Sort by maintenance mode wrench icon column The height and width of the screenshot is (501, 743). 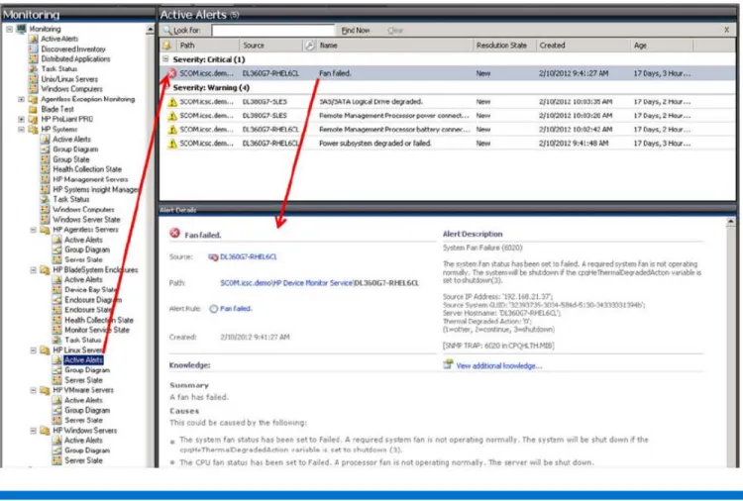pos(309,46)
